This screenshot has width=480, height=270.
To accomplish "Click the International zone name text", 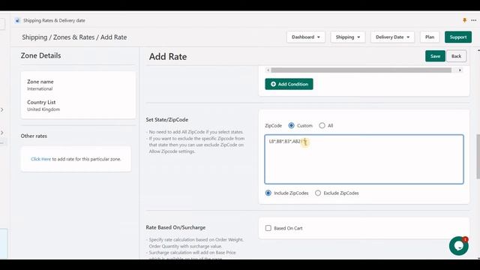I will pyautogui.click(x=40, y=88).
